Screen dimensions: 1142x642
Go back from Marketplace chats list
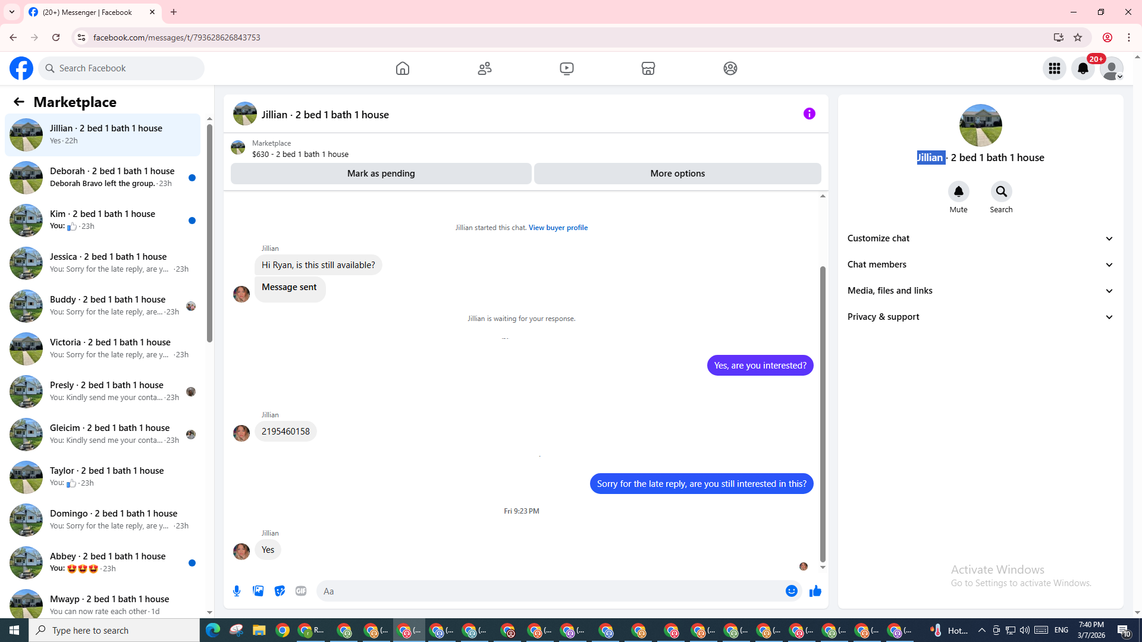(19, 102)
